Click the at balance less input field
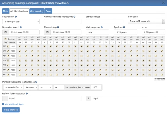This screenshot has height=114, width=167. pos(105,22)
